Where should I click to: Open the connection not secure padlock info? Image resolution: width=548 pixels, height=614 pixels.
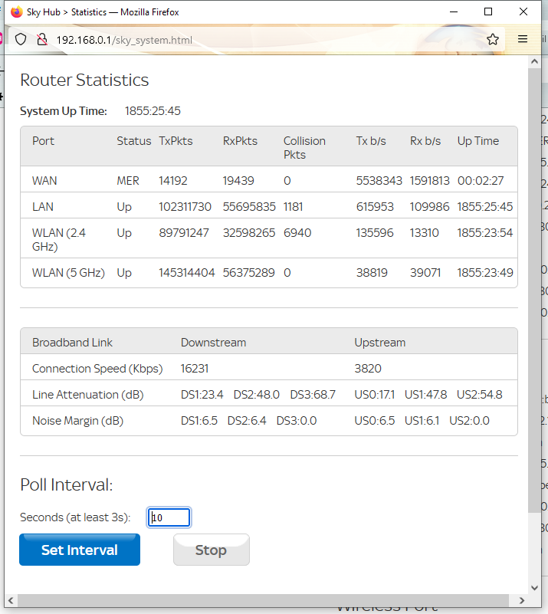[41, 40]
